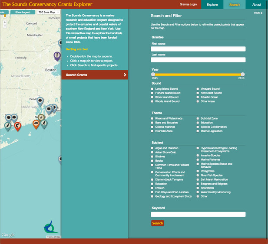
Task: Click the red fish map pin
Action: click(x=18, y=126)
